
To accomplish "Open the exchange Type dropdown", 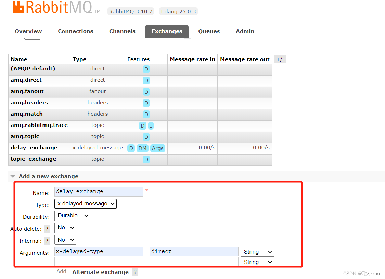I will 85,203.
